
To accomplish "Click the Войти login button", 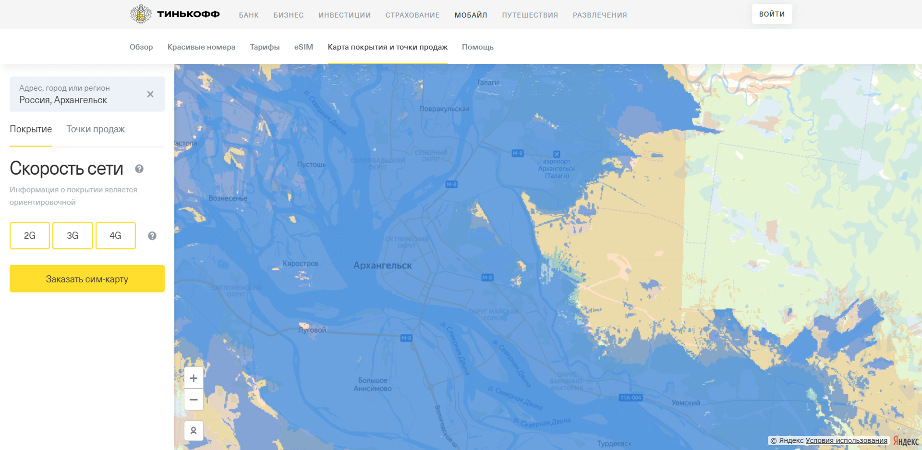I will click(772, 14).
